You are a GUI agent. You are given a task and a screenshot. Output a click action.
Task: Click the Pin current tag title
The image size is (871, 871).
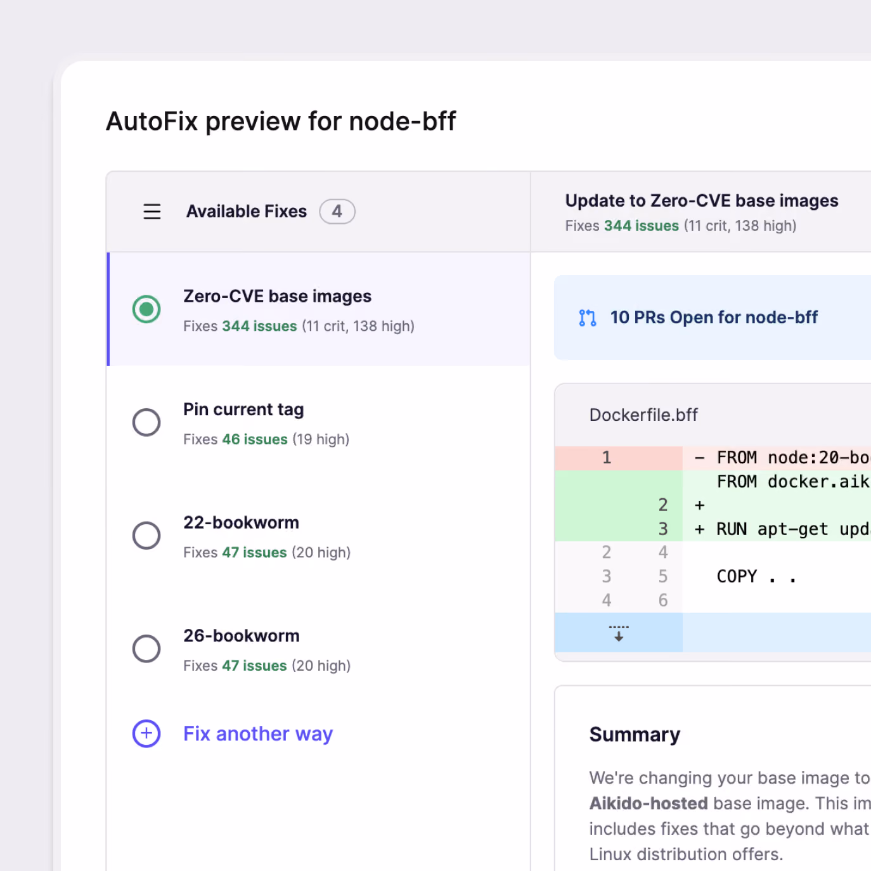point(243,410)
